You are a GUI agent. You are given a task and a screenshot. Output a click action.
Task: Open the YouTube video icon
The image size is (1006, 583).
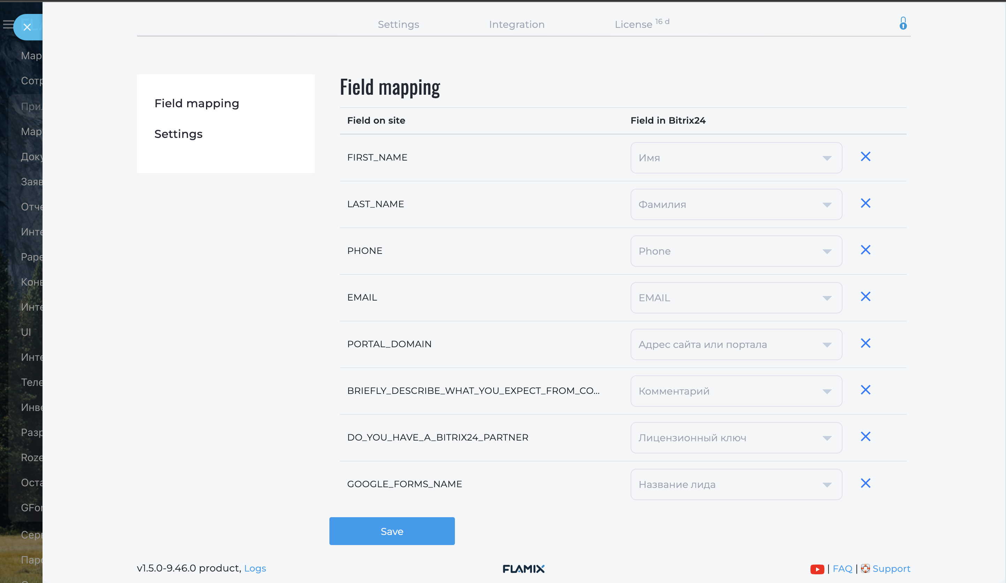tap(817, 569)
